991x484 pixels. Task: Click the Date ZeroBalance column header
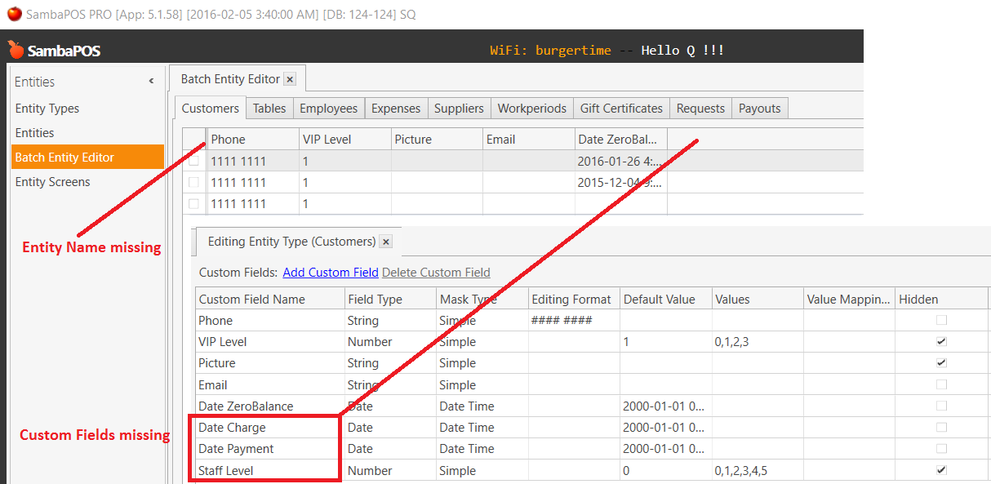[621, 140]
